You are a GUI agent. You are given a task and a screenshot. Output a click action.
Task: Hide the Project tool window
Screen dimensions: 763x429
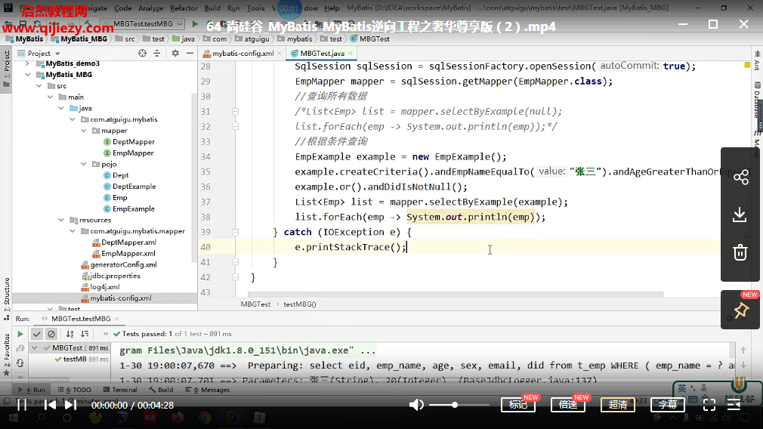click(x=190, y=53)
